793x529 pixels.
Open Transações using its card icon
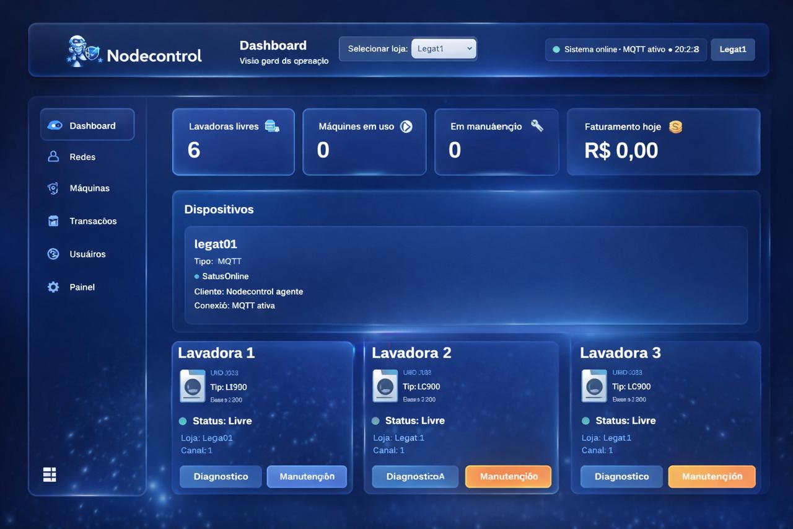pyautogui.click(x=53, y=221)
